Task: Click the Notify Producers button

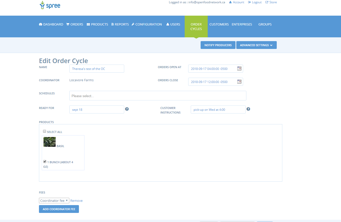Action: click(218, 45)
